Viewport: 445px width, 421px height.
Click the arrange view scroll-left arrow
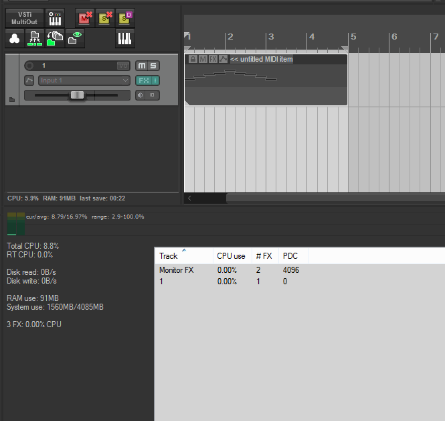pyautogui.click(x=189, y=198)
